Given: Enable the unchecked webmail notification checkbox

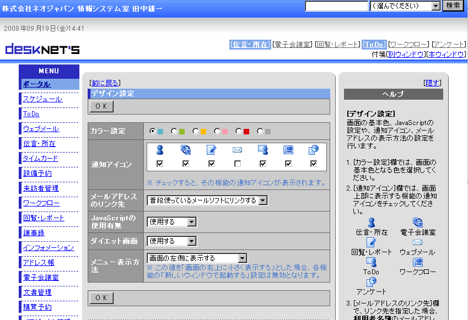Looking at the screenshot, I should [237, 164].
